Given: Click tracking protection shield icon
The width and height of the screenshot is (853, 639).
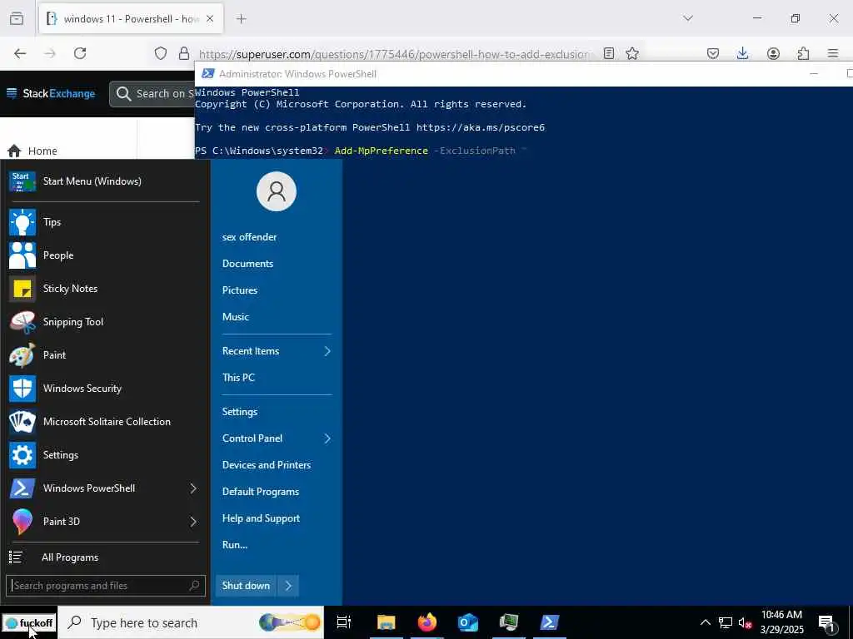Looking at the screenshot, I should (x=161, y=53).
